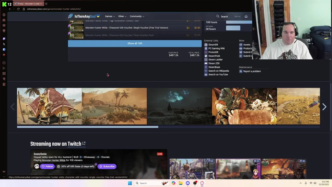
Task: Go back in carousel with left arrow
Action: coord(12,107)
